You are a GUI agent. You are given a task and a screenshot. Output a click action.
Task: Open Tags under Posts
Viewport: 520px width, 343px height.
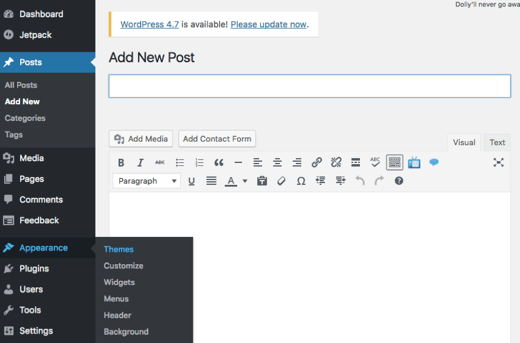[x=14, y=134]
